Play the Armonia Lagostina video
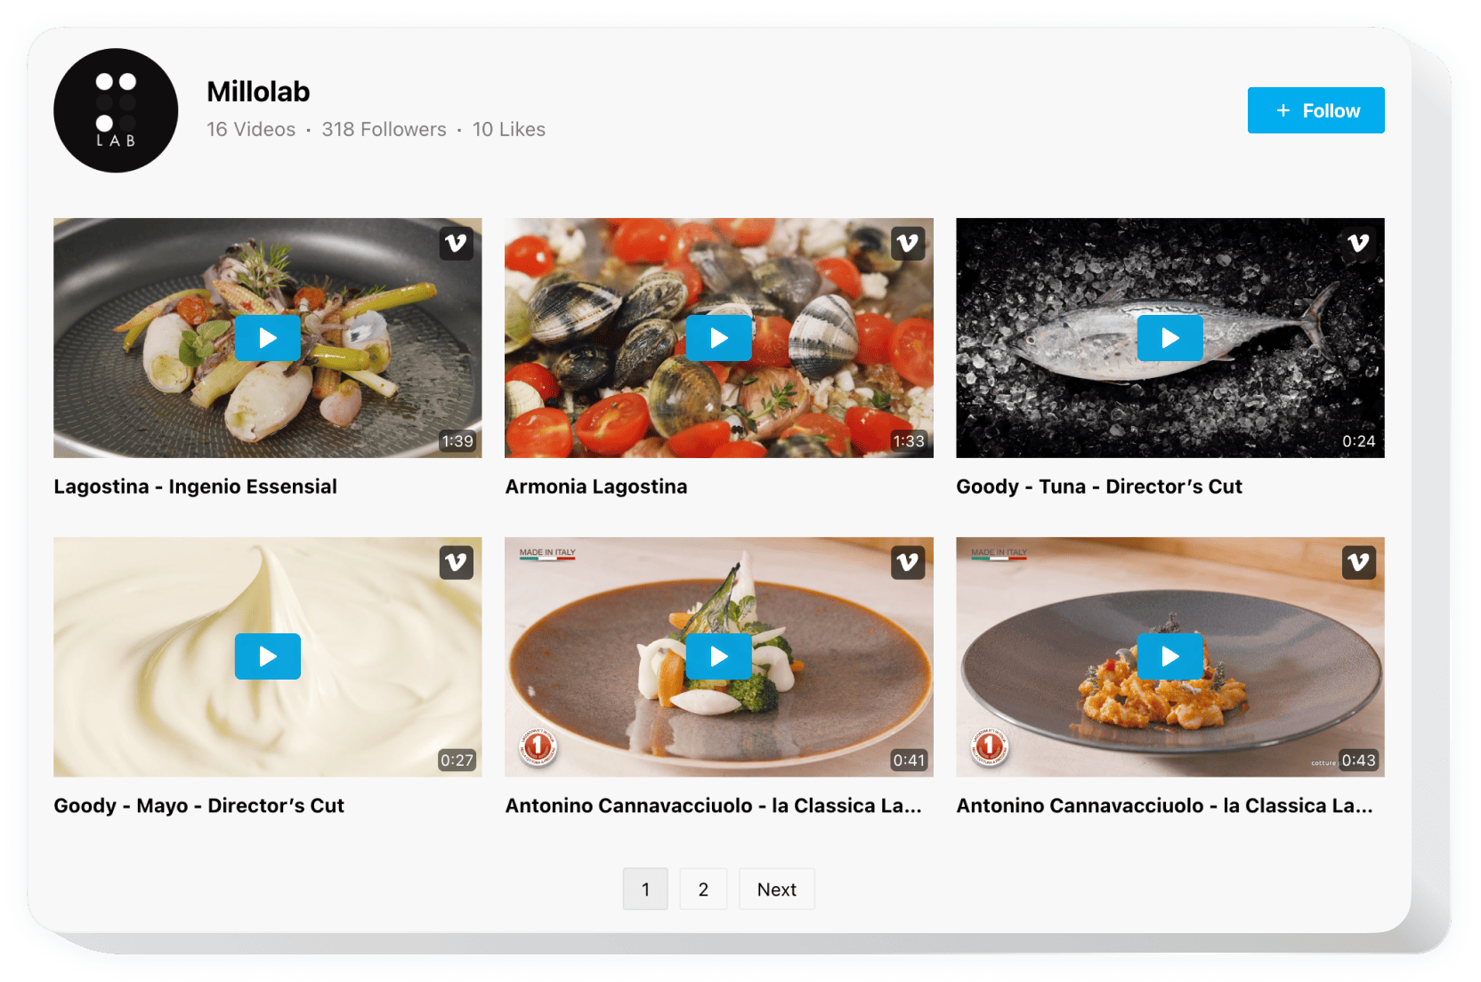The width and height of the screenshot is (1481, 982). 718,338
